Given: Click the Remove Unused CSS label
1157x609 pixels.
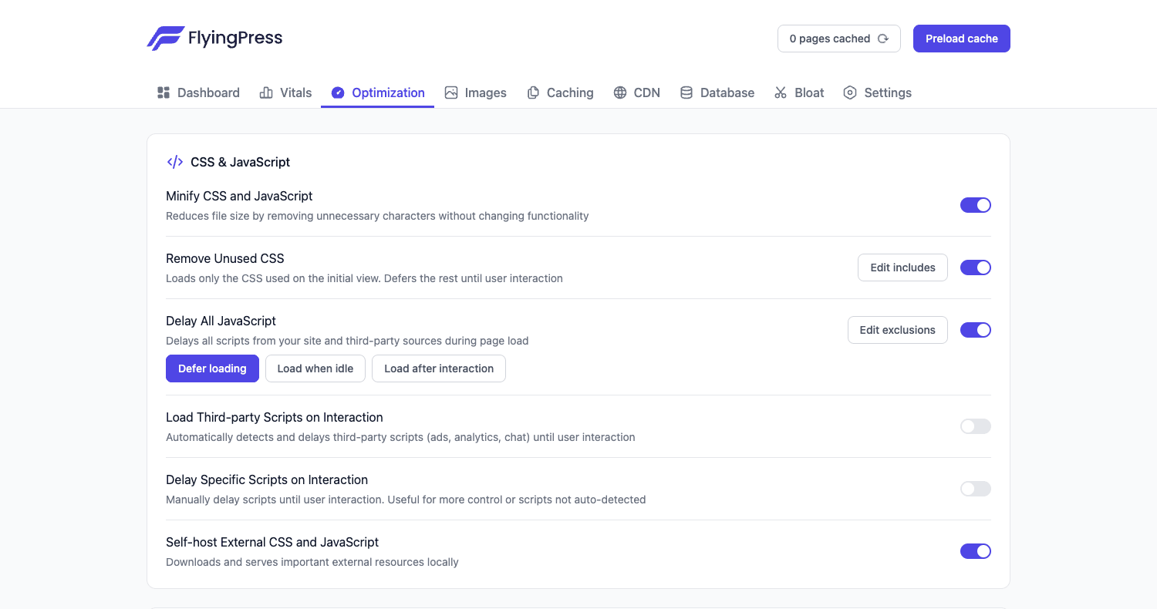Looking at the screenshot, I should pos(225,258).
